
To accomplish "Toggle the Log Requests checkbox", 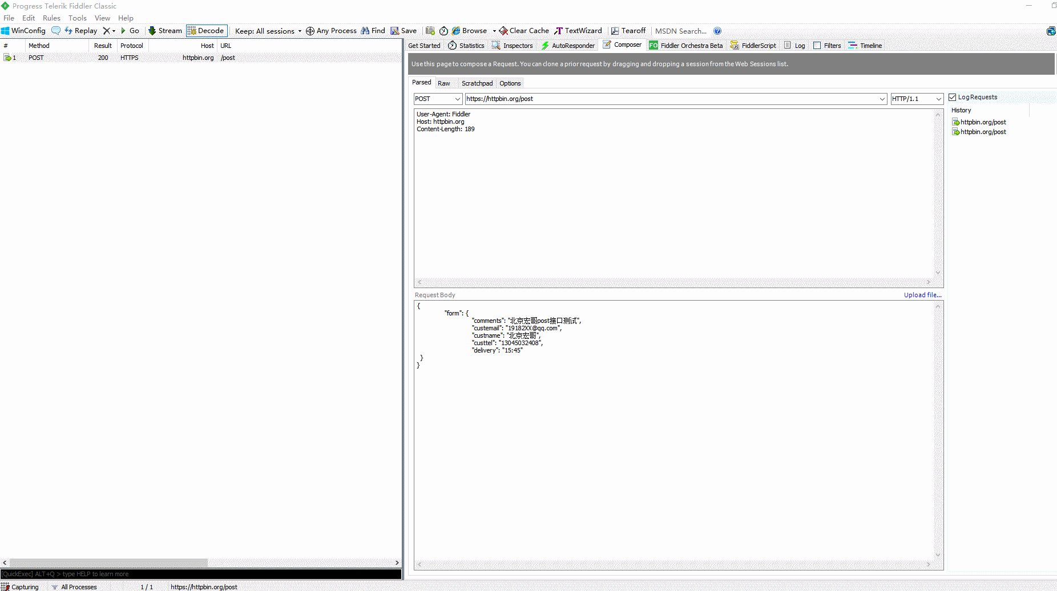I will point(952,97).
